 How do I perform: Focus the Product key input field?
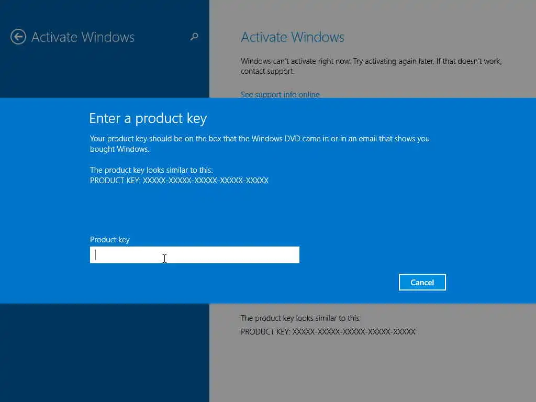[x=195, y=255]
